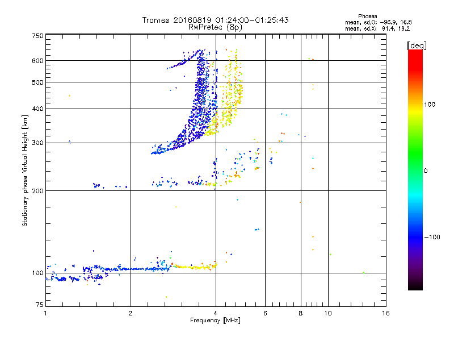Image resolution: width=454 pixels, height=341 pixels.
Task: Click the "RwPretec (8p)" subtitle
Action: point(216,27)
